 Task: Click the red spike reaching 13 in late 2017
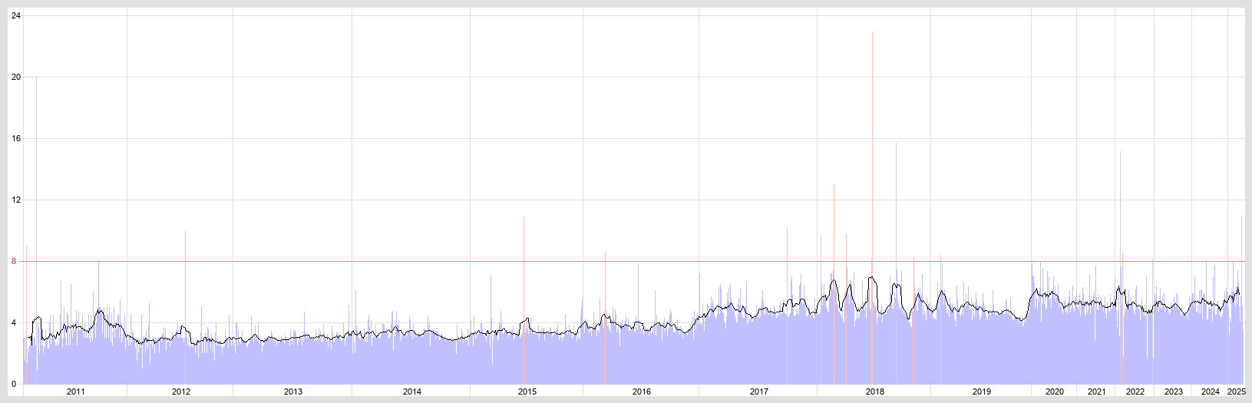point(834,284)
